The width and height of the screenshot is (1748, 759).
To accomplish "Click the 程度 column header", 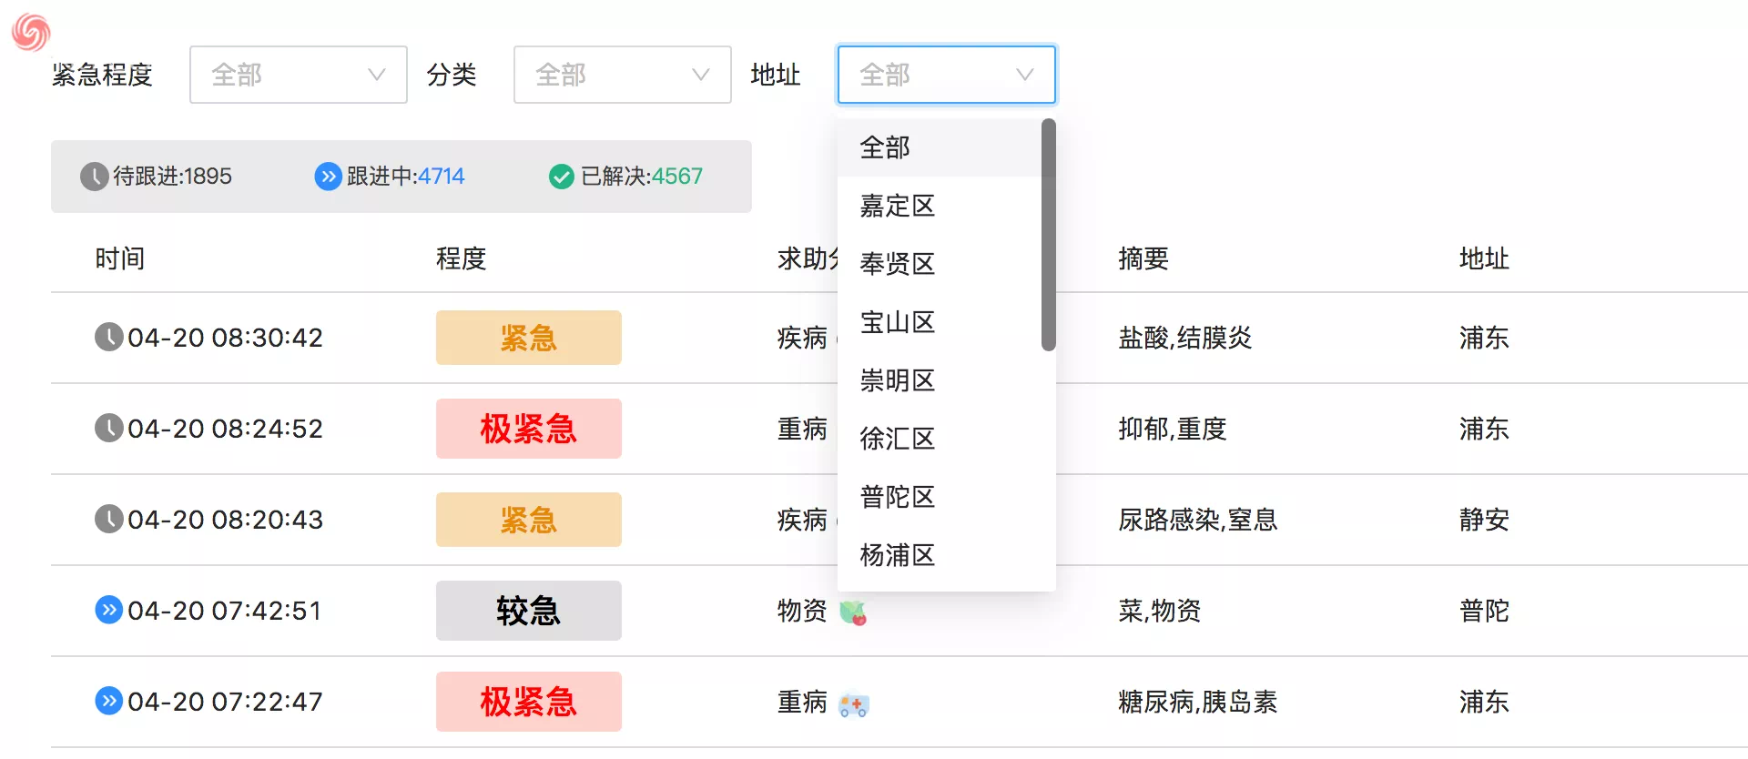I will [462, 258].
